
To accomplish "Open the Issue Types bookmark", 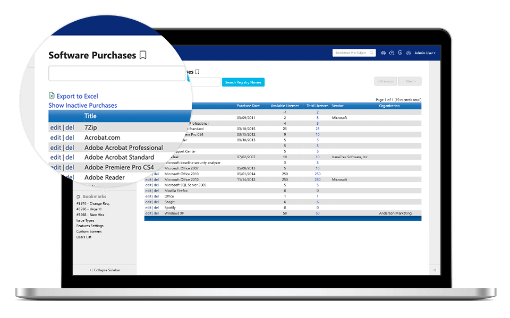I will 85,220.
